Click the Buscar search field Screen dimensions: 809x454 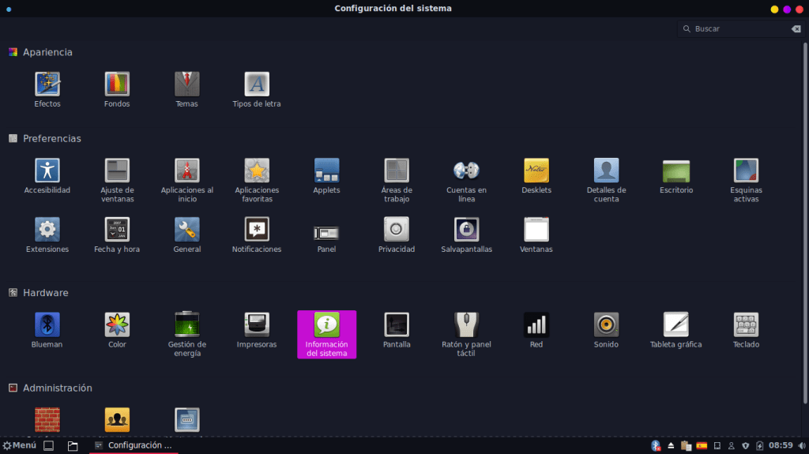pyautogui.click(x=739, y=28)
